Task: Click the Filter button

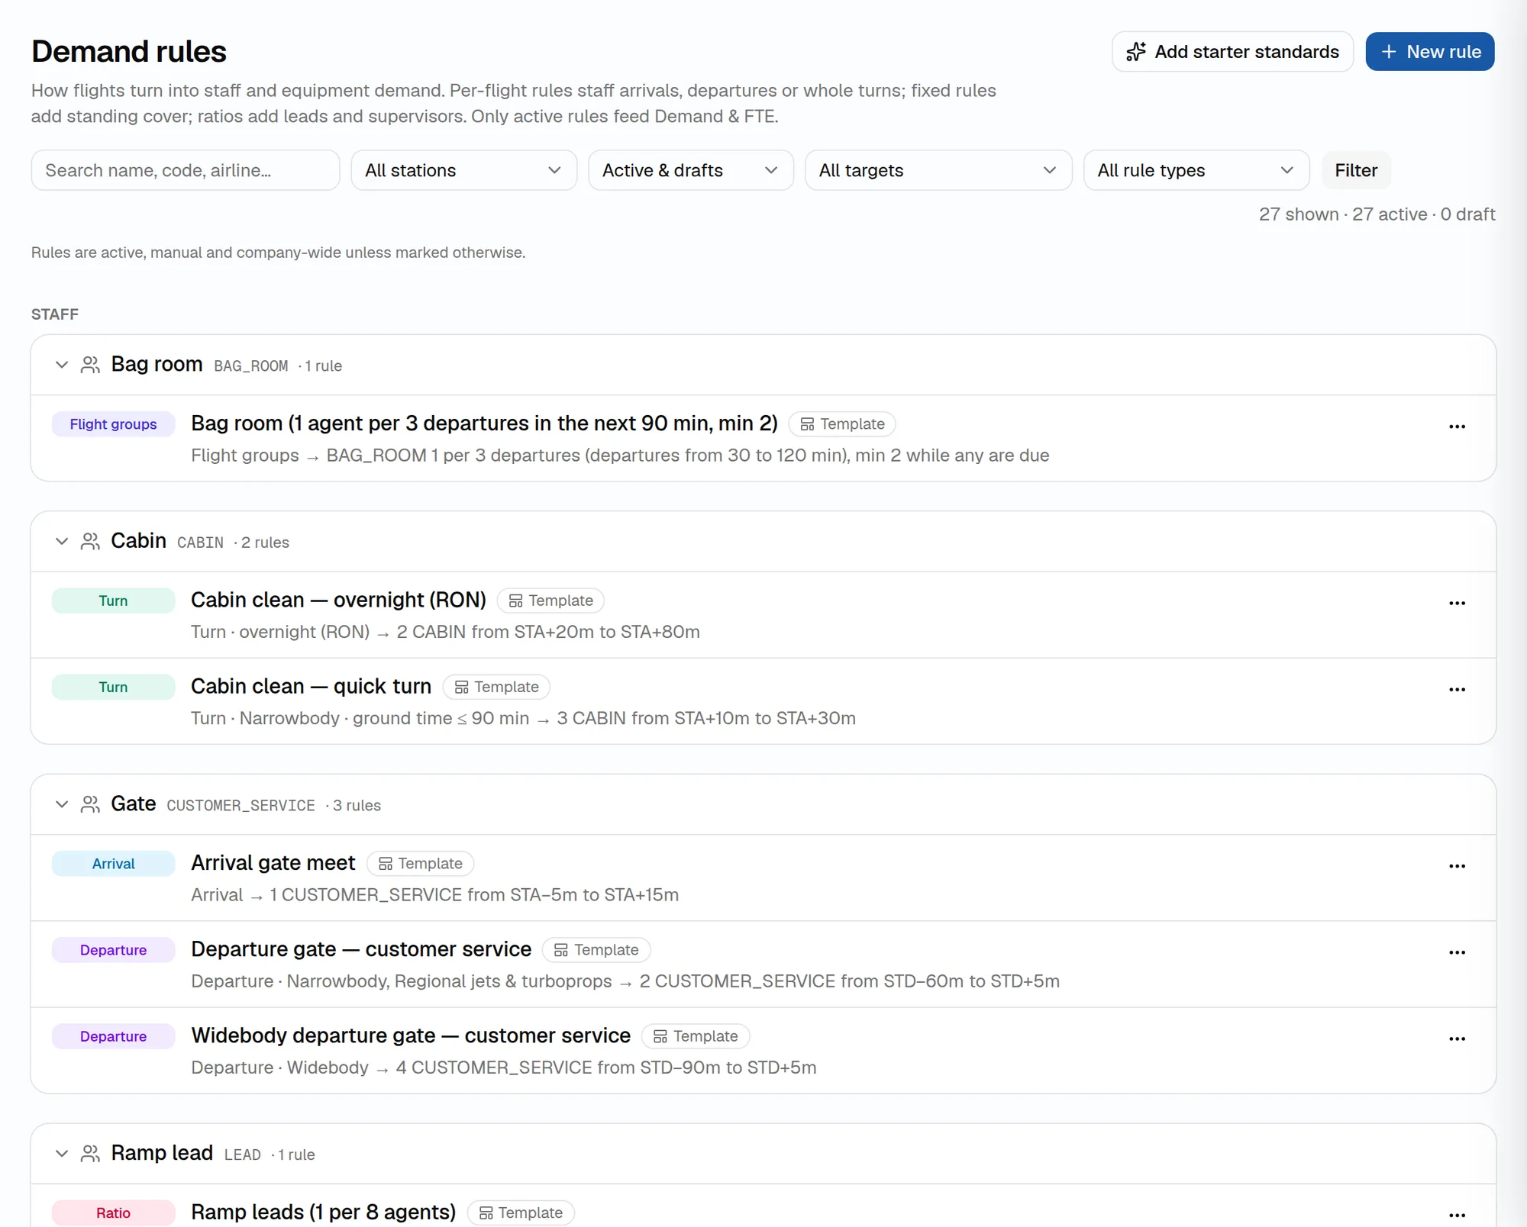Action: (1356, 170)
